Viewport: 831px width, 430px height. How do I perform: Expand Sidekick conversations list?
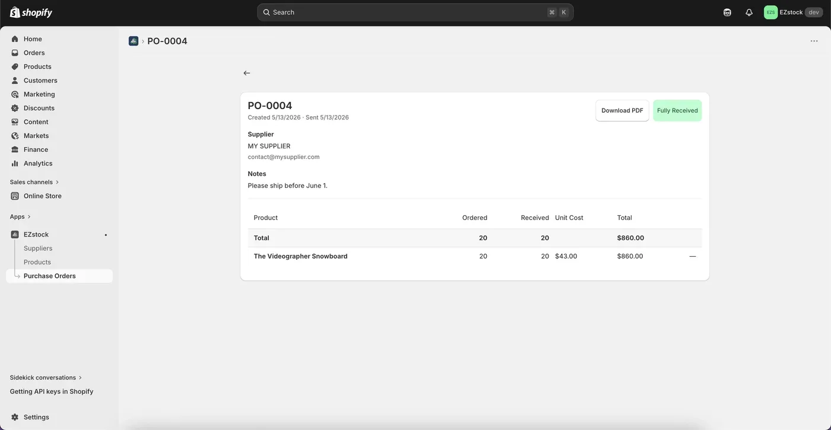pyautogui.click(x=46, y=377)
